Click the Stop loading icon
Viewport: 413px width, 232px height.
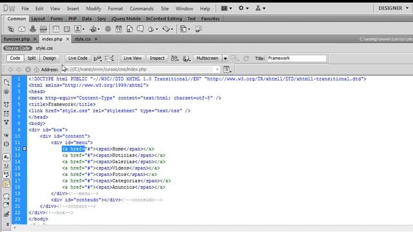click(x=28, y=70)
